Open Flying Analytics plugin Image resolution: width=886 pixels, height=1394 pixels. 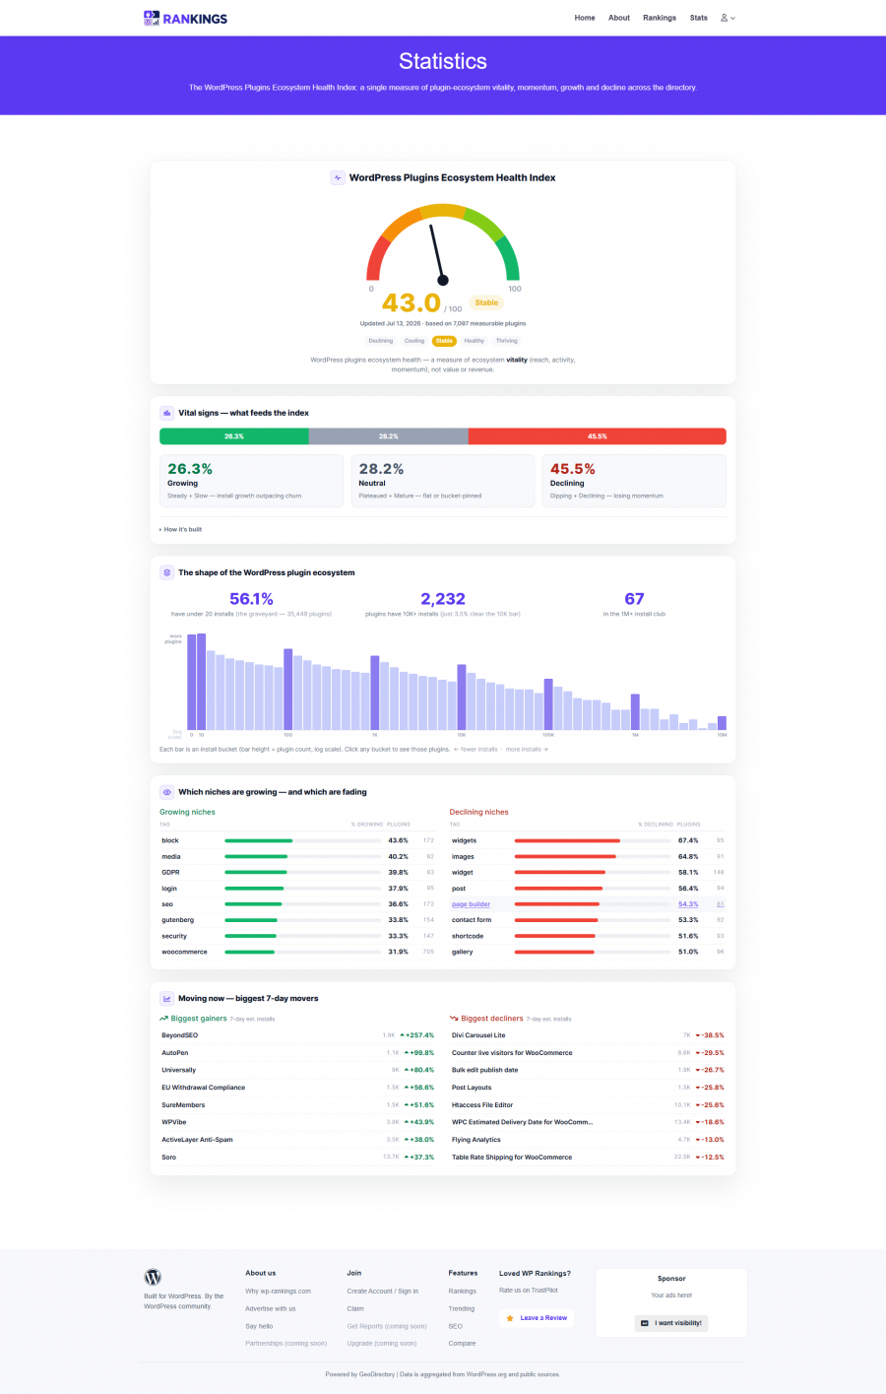588,1140
